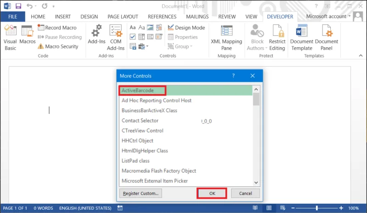Switch to the MAILINGS tab

point(197,17)
